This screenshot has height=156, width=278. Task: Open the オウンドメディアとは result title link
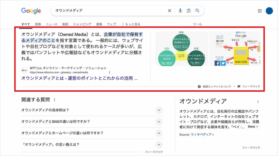(x=79, y=78)
